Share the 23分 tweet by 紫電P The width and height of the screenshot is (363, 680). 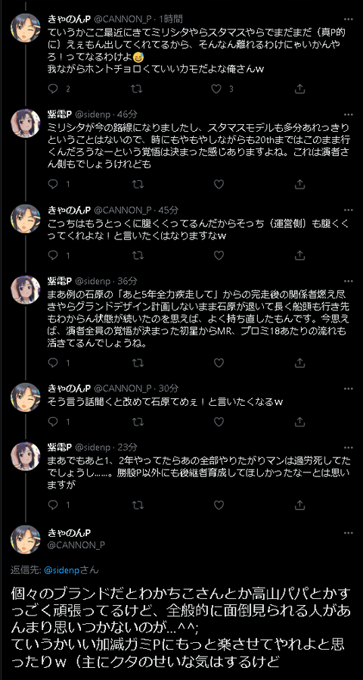click(x=299, y=505)
